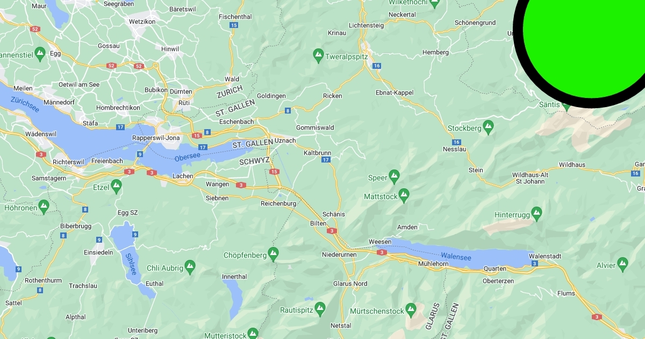Select the Rautispitz mountain marker

click(320, 309)
